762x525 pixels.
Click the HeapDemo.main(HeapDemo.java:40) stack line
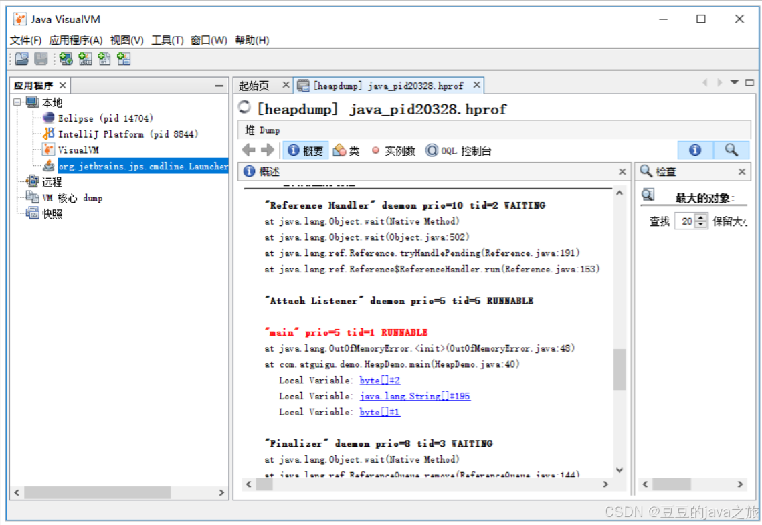pyautogui.click(x=391, y=364)
